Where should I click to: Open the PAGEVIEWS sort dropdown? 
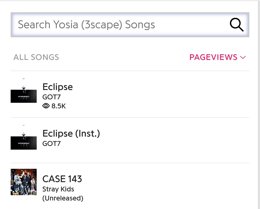213,57
